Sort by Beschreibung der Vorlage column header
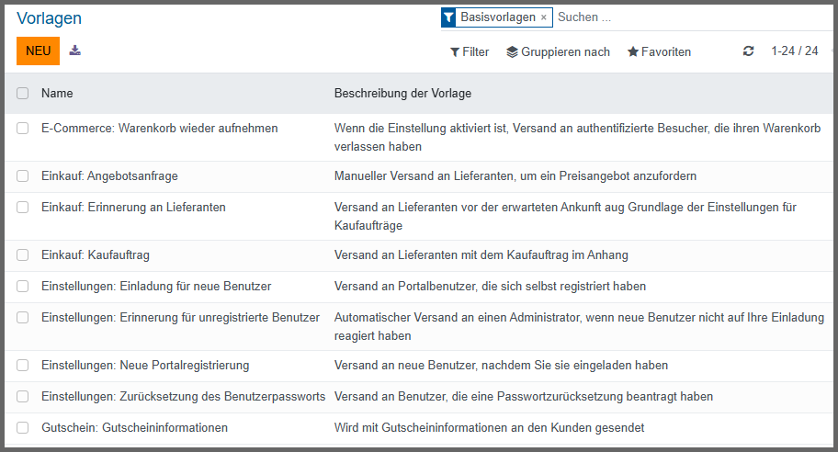Image resolution: width=838 pixels, height=452 pixels. [402, 93]
